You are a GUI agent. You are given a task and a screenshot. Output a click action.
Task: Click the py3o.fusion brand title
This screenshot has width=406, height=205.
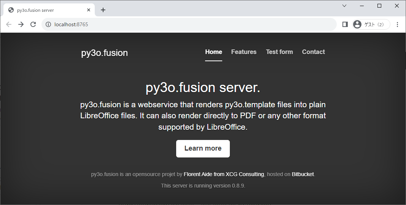(104, 53)
